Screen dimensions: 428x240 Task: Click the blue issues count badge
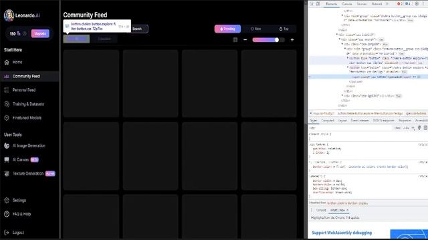click(407, 4)
